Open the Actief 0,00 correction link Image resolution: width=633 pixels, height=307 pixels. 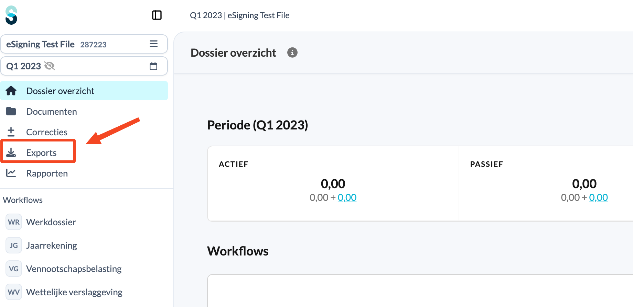point(347,197)
